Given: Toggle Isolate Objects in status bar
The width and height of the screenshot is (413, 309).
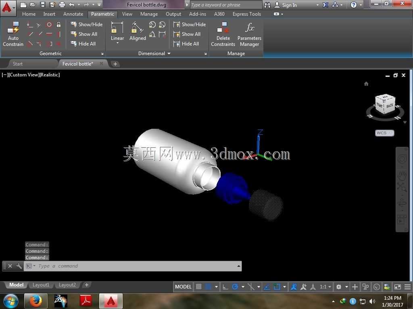Looking at the screenshot, I should click(x=365, y=286).
